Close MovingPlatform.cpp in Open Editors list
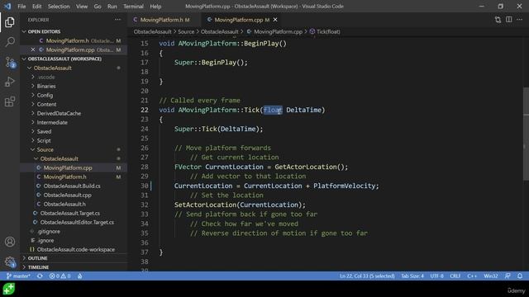The image size is (529, 297). click(33, 49)
